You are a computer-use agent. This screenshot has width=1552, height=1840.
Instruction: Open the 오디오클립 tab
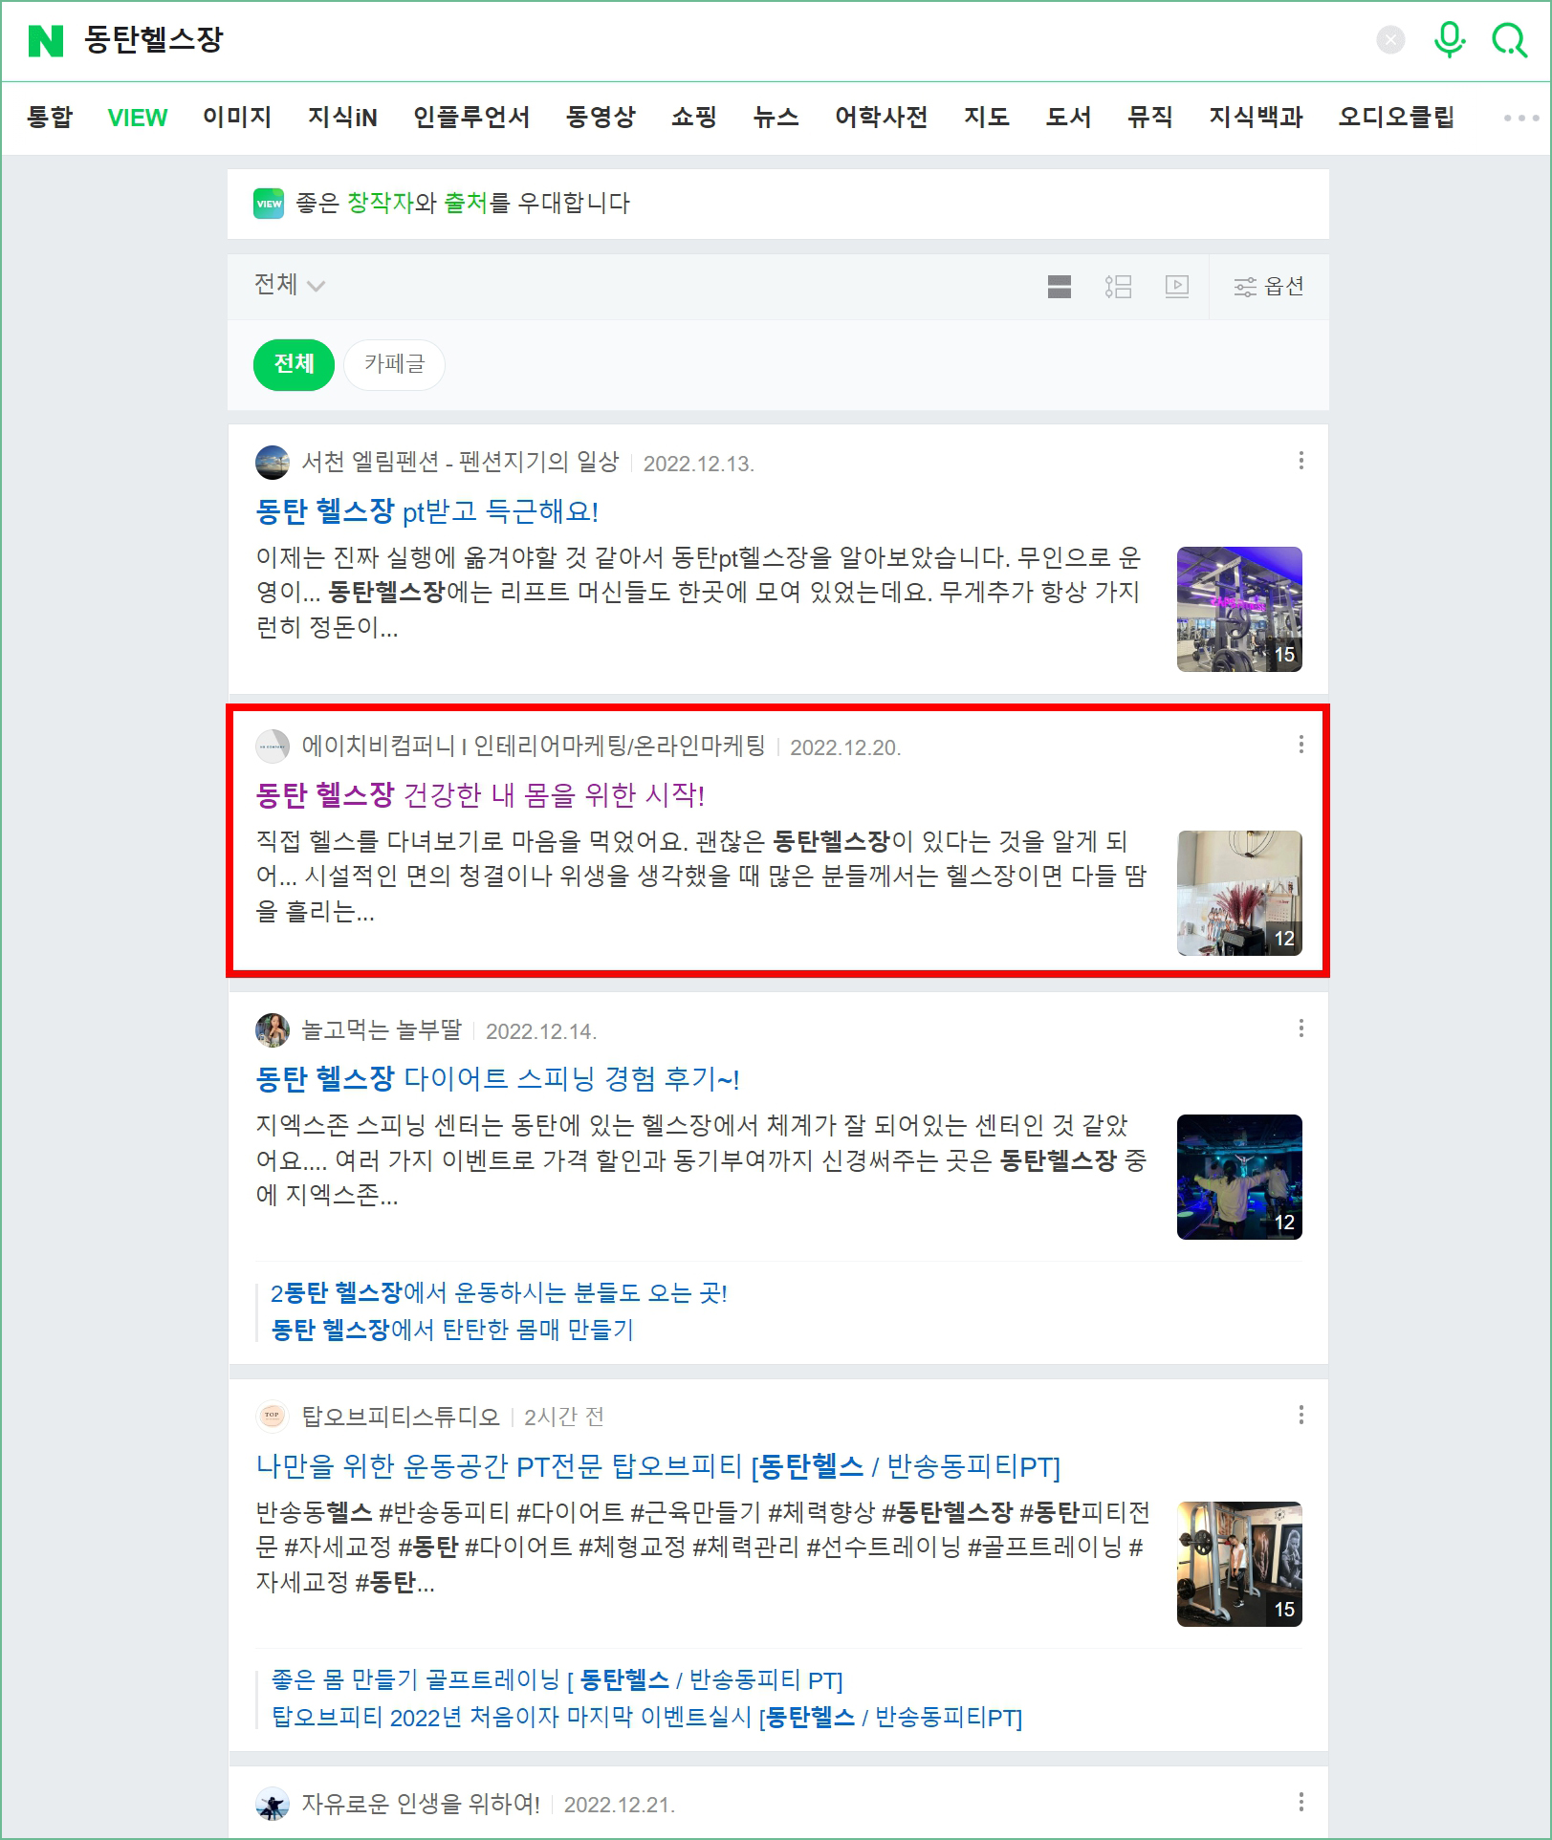click(1396, 117)
